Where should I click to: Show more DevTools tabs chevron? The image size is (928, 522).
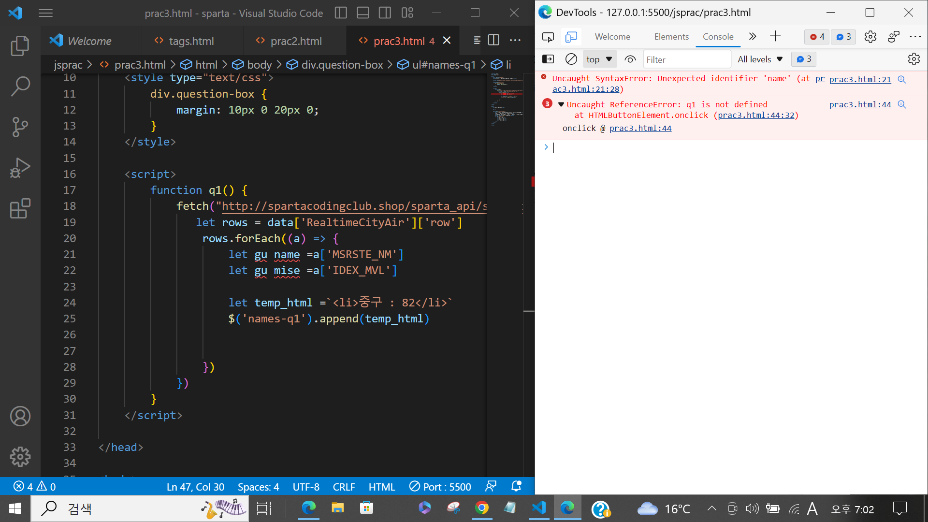click(752, 36)
